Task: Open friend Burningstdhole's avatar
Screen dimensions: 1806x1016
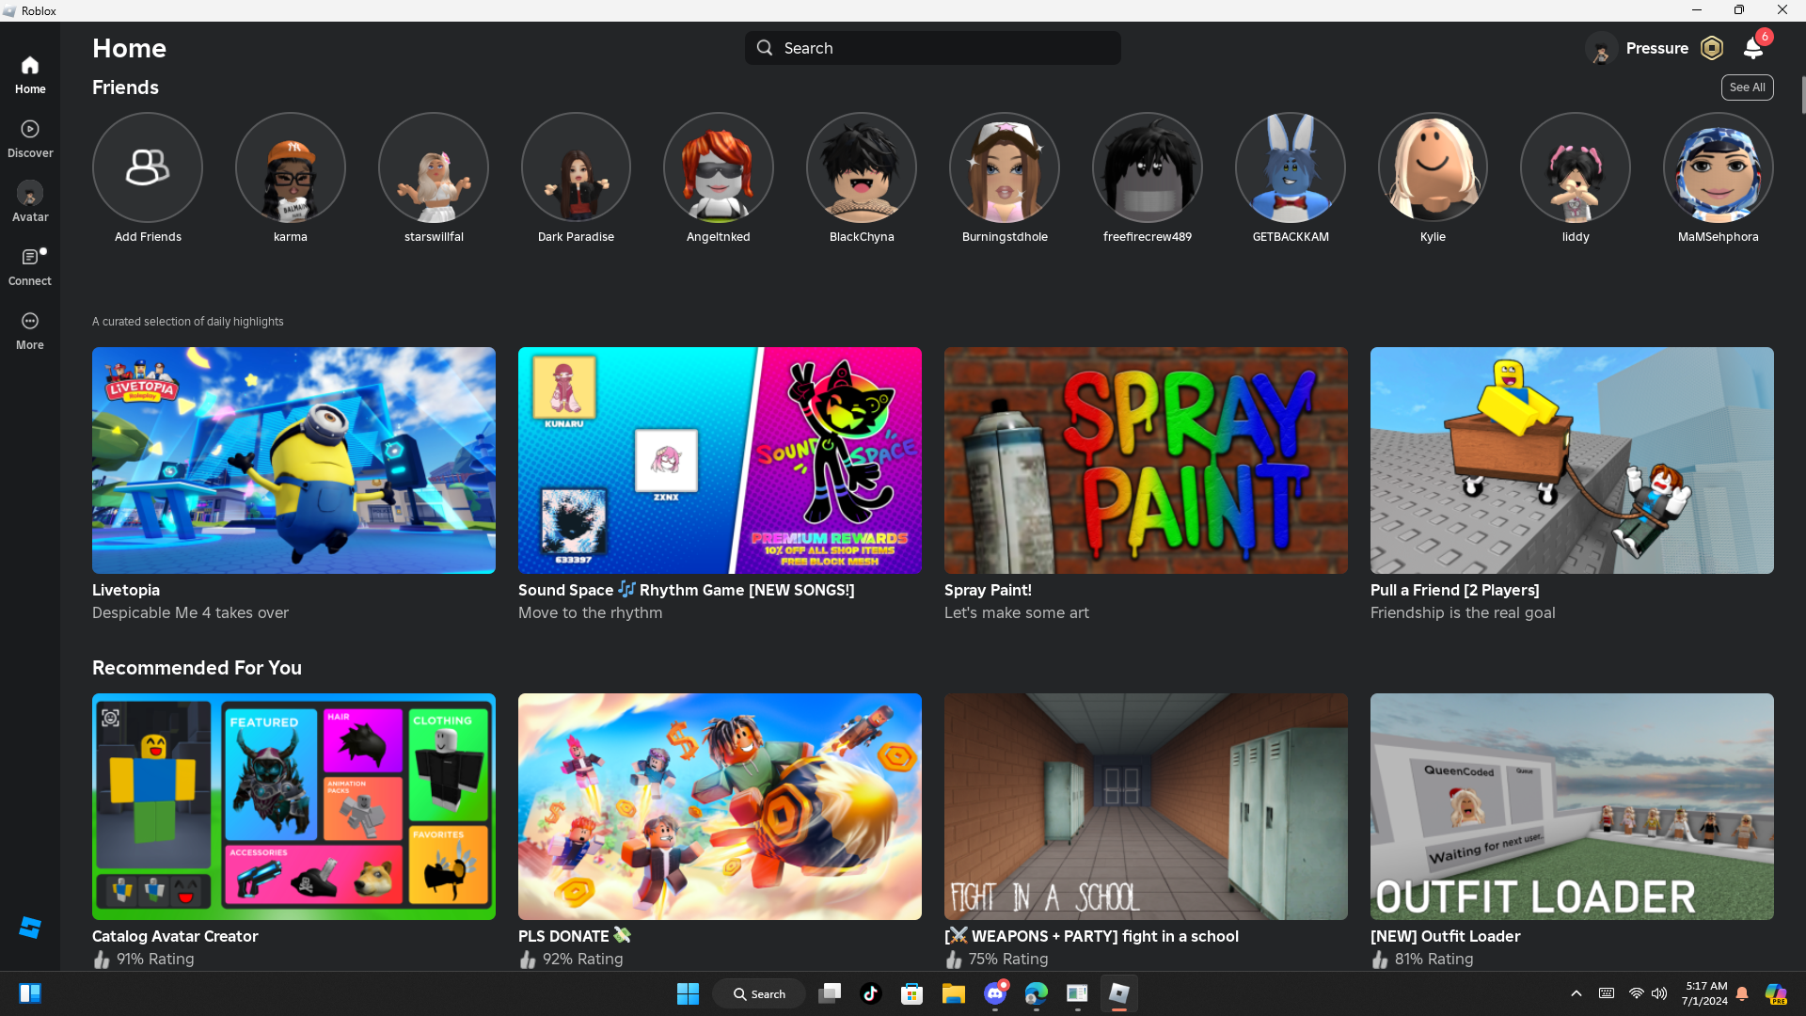Action: pos(1005,167)
